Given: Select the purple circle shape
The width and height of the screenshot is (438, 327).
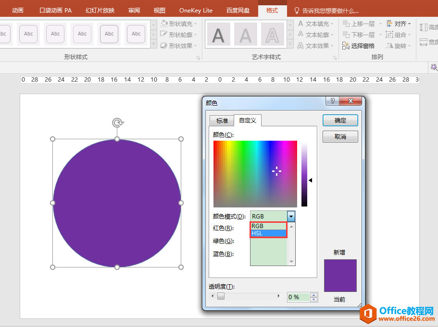Looking at the screenshot, I should pos(117,203).
